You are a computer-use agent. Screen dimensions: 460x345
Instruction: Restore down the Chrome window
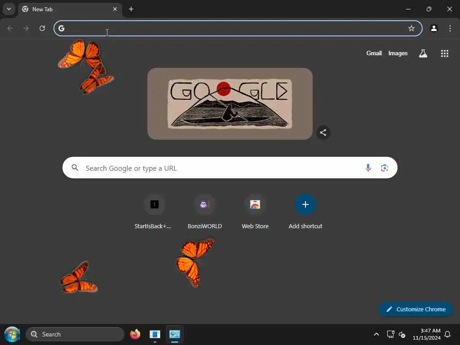(429, 9)
